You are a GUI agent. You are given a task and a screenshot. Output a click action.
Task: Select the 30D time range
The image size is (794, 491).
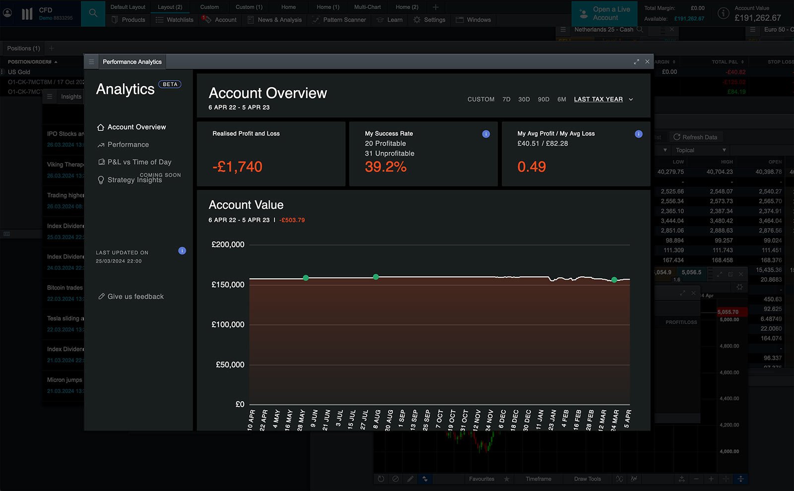[x=524, y=100]
